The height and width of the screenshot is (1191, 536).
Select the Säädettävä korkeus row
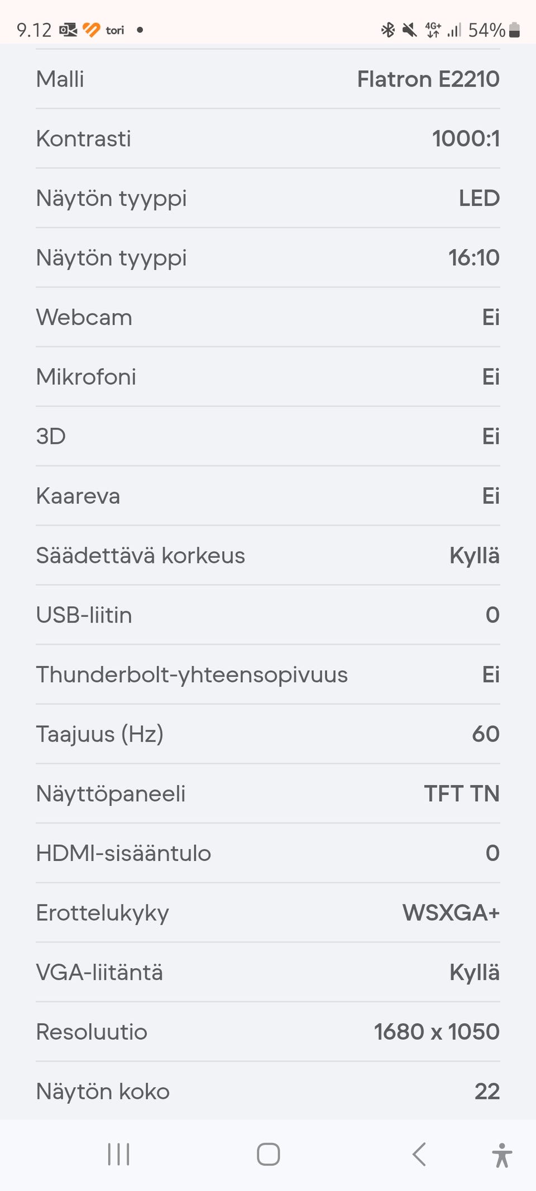pyautogui.click(x=268, y=556)
